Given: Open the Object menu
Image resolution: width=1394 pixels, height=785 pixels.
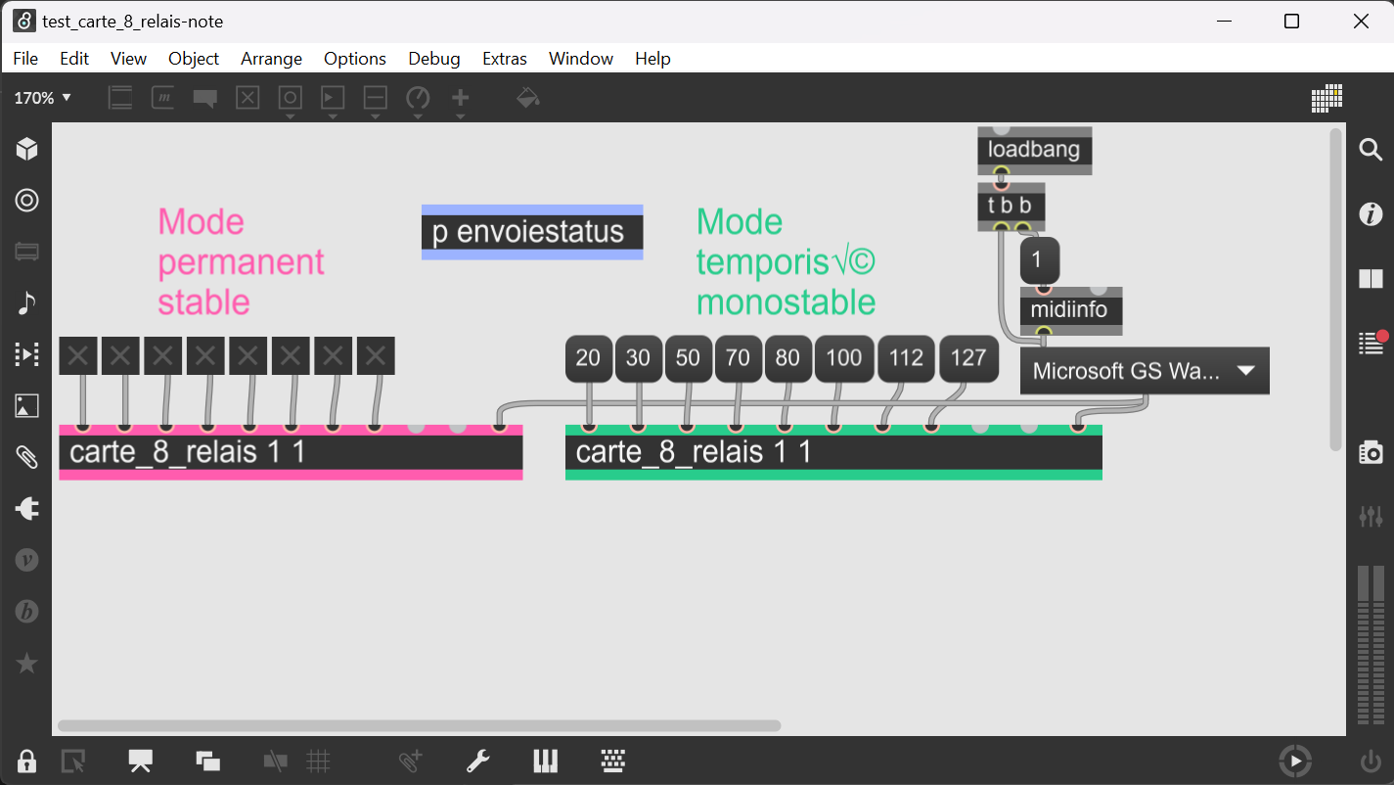Looking at the screenshot, I should [194, 59].
